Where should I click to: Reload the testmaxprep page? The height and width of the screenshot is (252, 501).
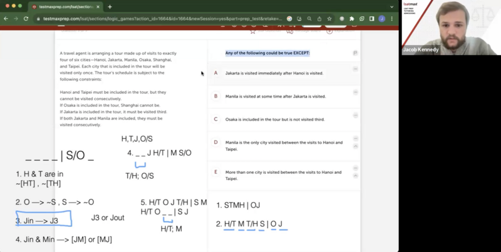click(26, 19)
